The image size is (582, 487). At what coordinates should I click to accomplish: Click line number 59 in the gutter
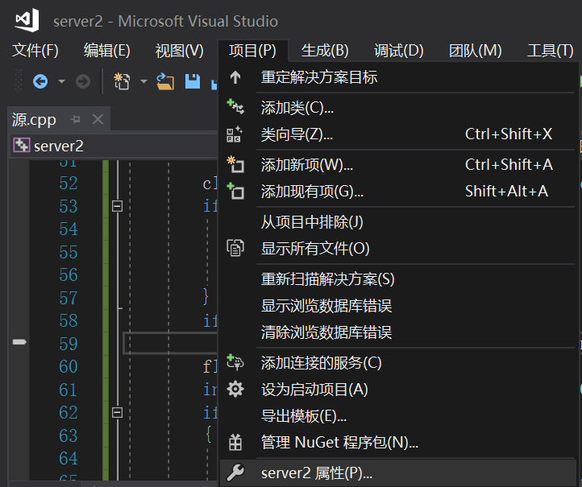(x=69, y=344)
